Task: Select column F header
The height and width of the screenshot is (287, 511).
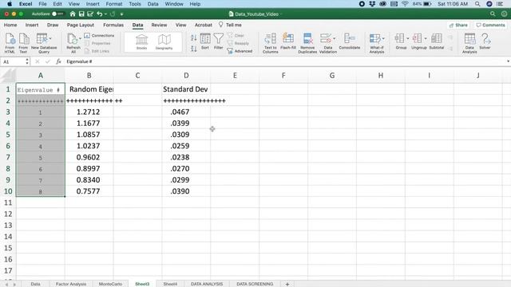Action: (283, 76)
